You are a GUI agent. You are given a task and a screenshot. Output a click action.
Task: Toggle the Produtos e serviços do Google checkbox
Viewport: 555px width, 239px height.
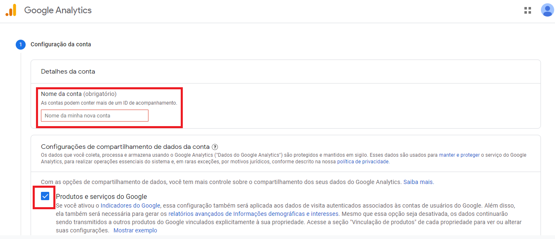point(45,196)
